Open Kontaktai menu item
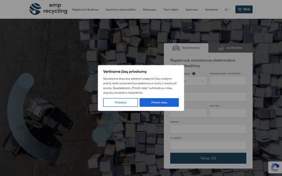This screenshot has width=282, height=176. pos(211,10)
